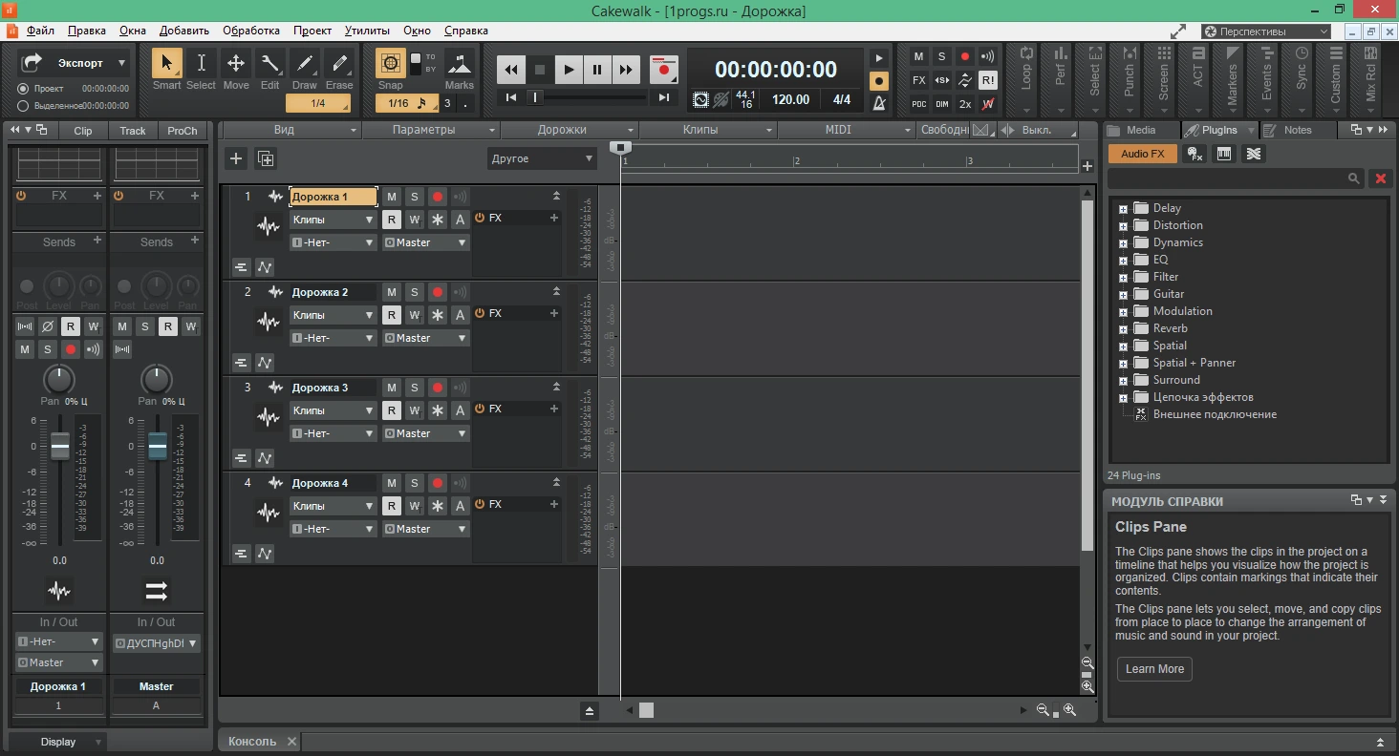1399x756 pixels.
Task: Mute Дорожка 1 track
Action: (x=391, y=197)
